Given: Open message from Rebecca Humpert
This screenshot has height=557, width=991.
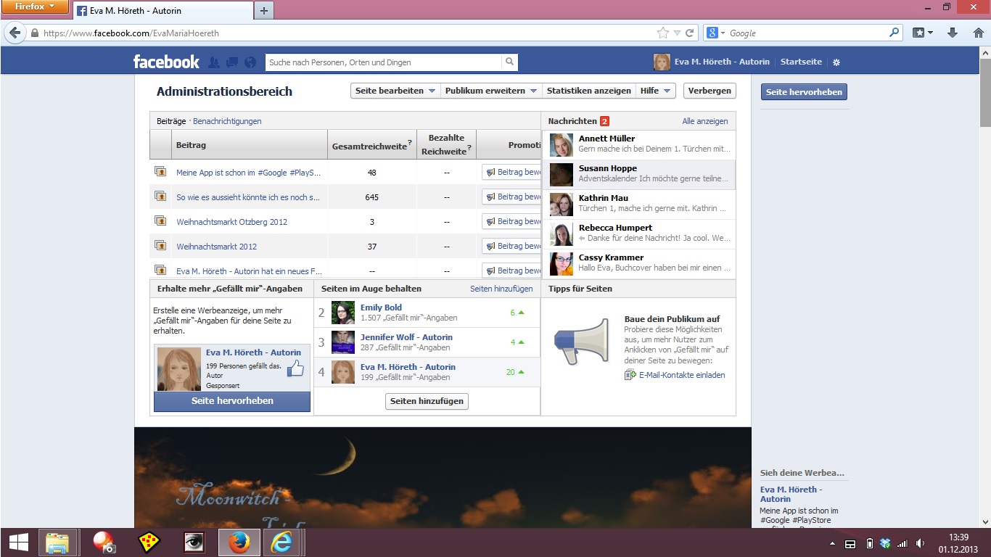Looking at the screenshot, I should coord(638,234).
